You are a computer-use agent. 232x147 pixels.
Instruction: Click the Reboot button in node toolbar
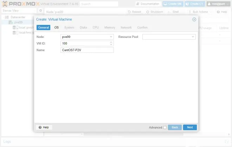pyautogui.click(x=134, y=12)
